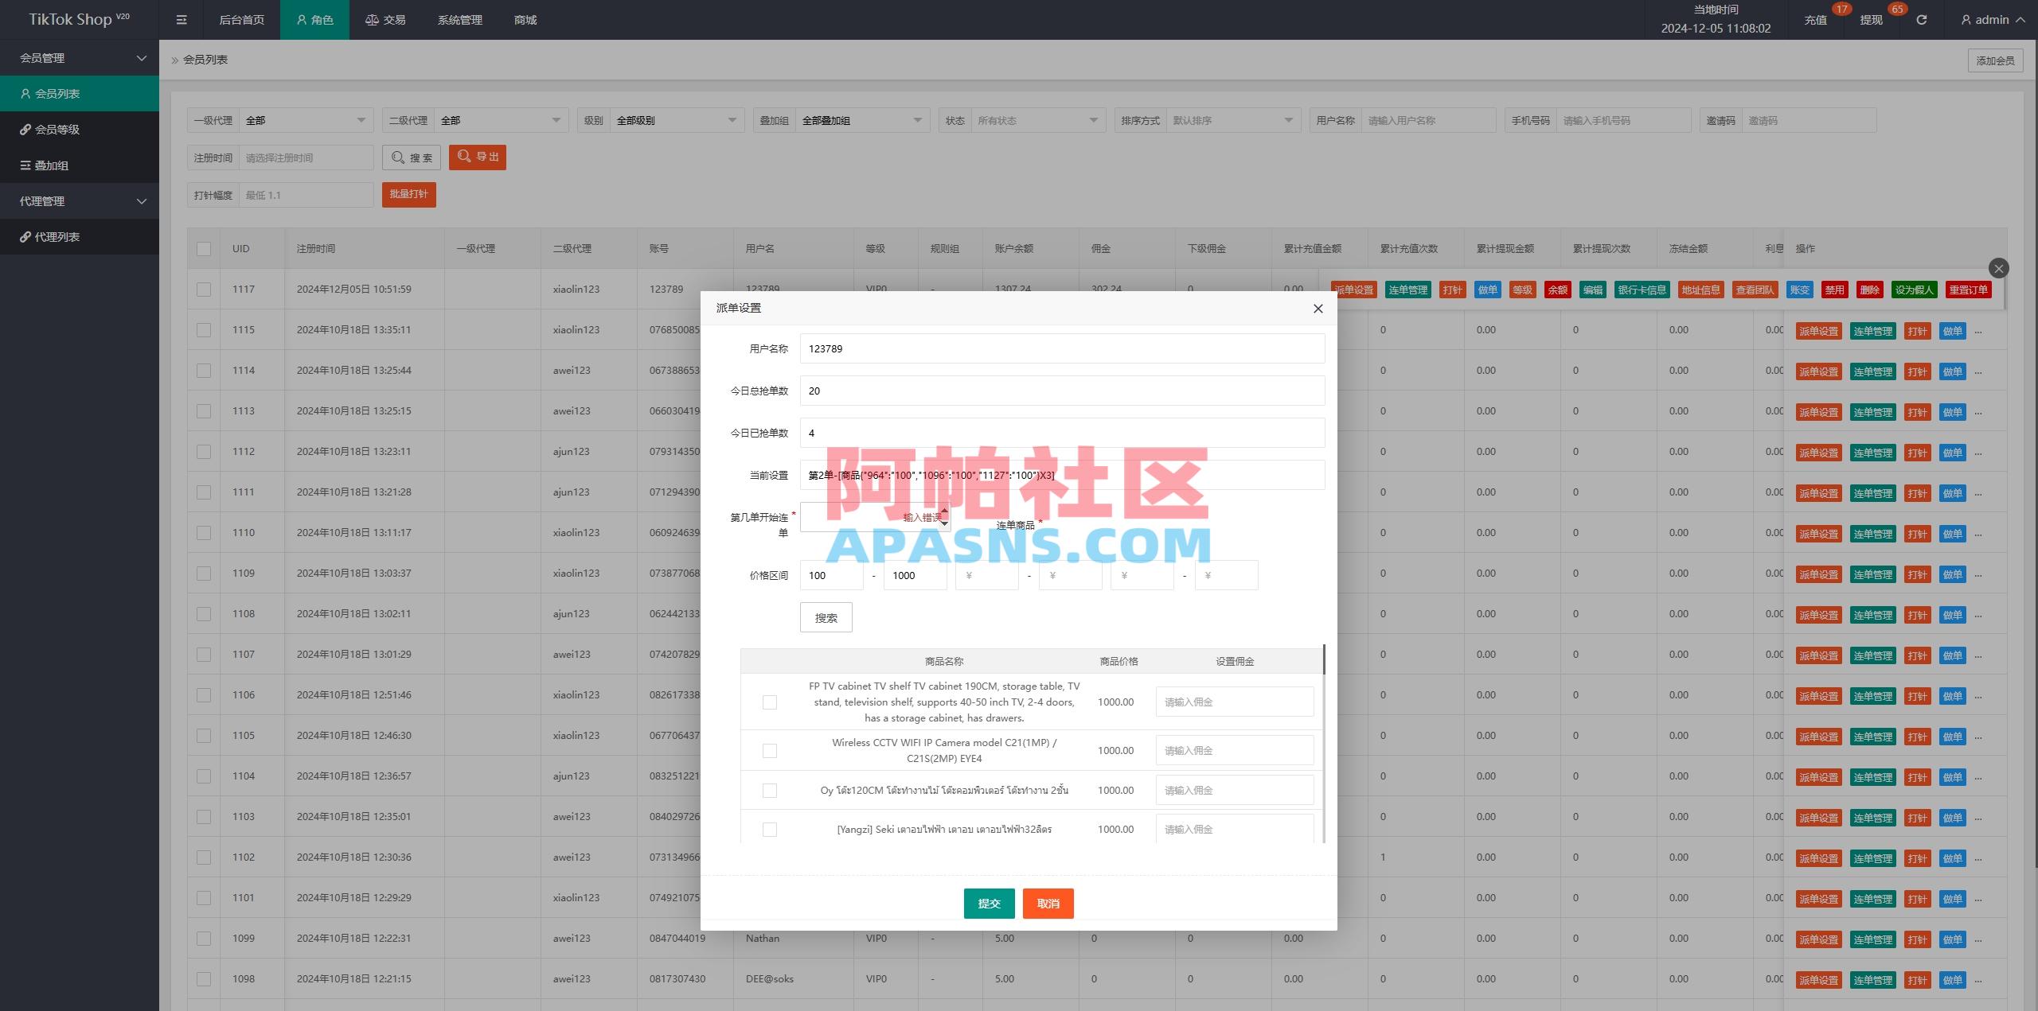
Task: Switch to the 交易 menu
Action: point(385,19)
